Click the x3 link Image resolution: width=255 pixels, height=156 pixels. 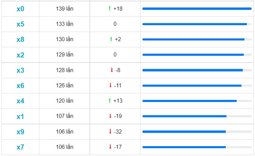(x=20, y=70)
